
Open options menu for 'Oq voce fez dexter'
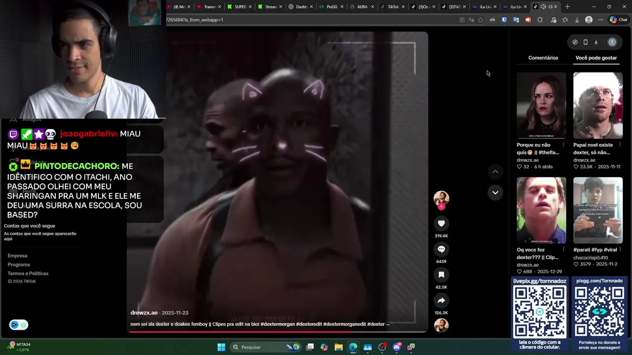click(x=563, y=249)
